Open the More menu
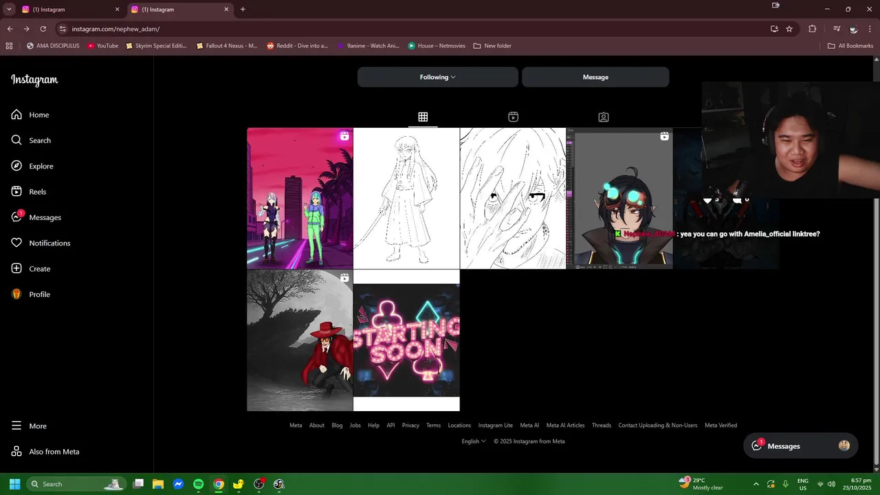The image size is (880, 495). coord(30,426)
